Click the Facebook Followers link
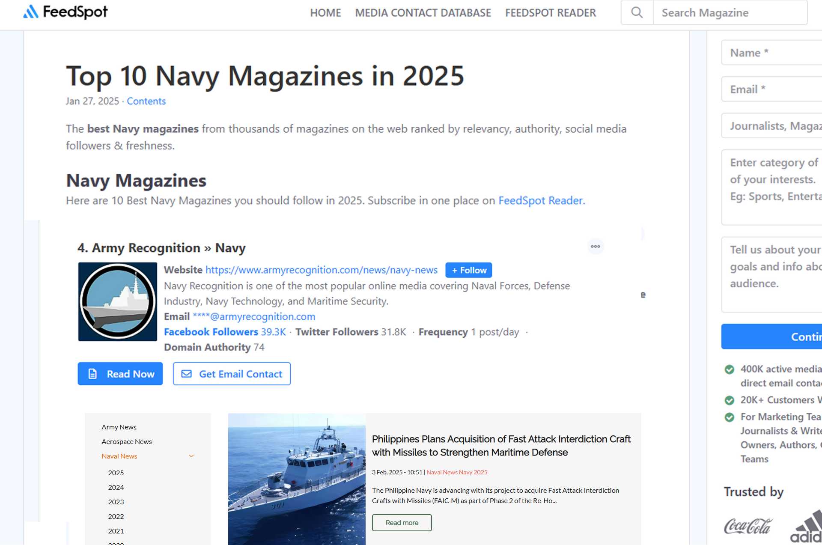The width and height of the screenshot is (822, 545). 211,332
